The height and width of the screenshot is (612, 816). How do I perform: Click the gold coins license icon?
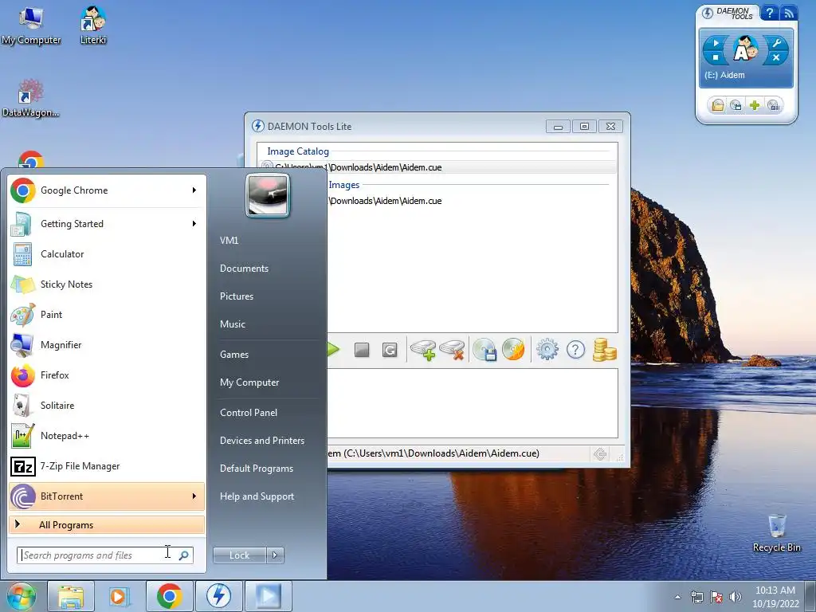click(x=604, y=350)
